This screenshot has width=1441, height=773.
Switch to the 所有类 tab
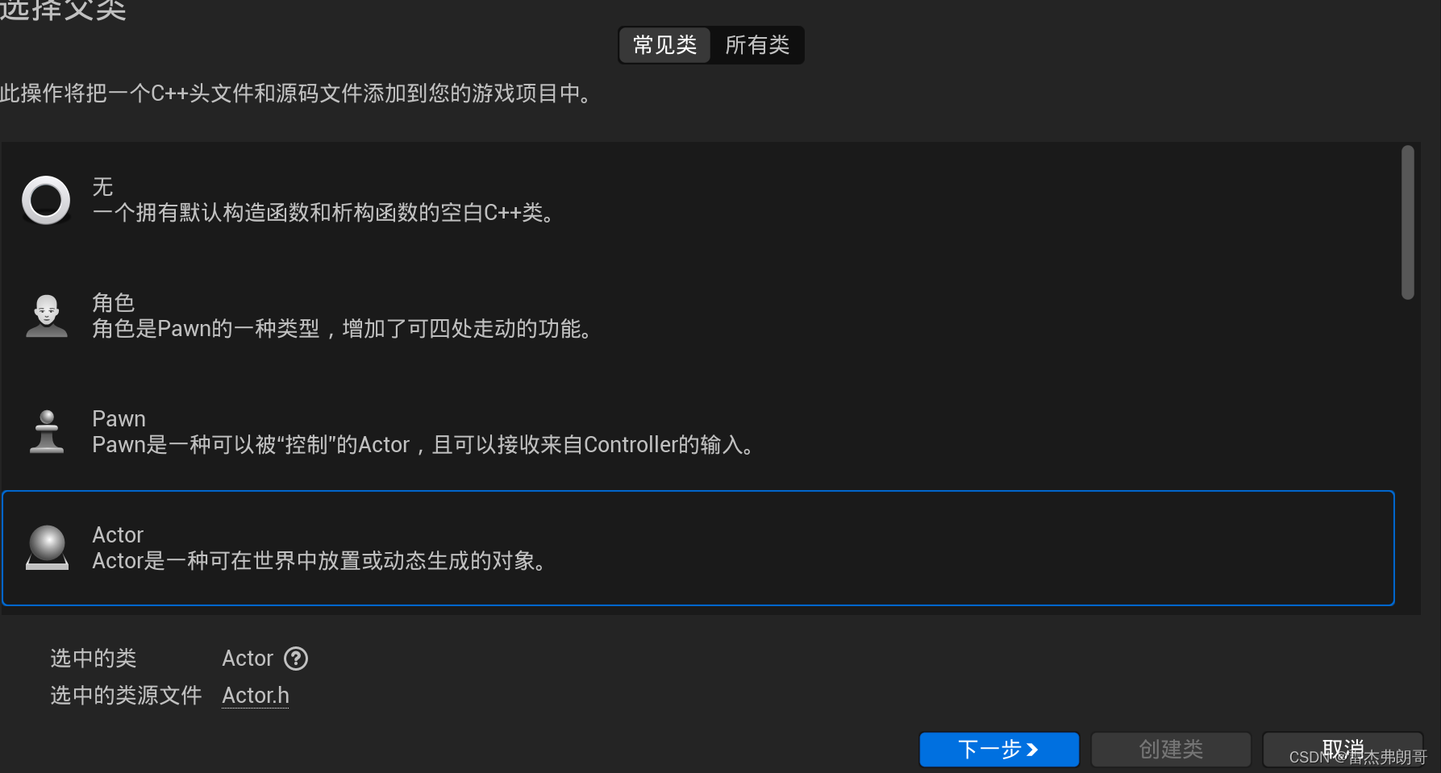[756, 45]
